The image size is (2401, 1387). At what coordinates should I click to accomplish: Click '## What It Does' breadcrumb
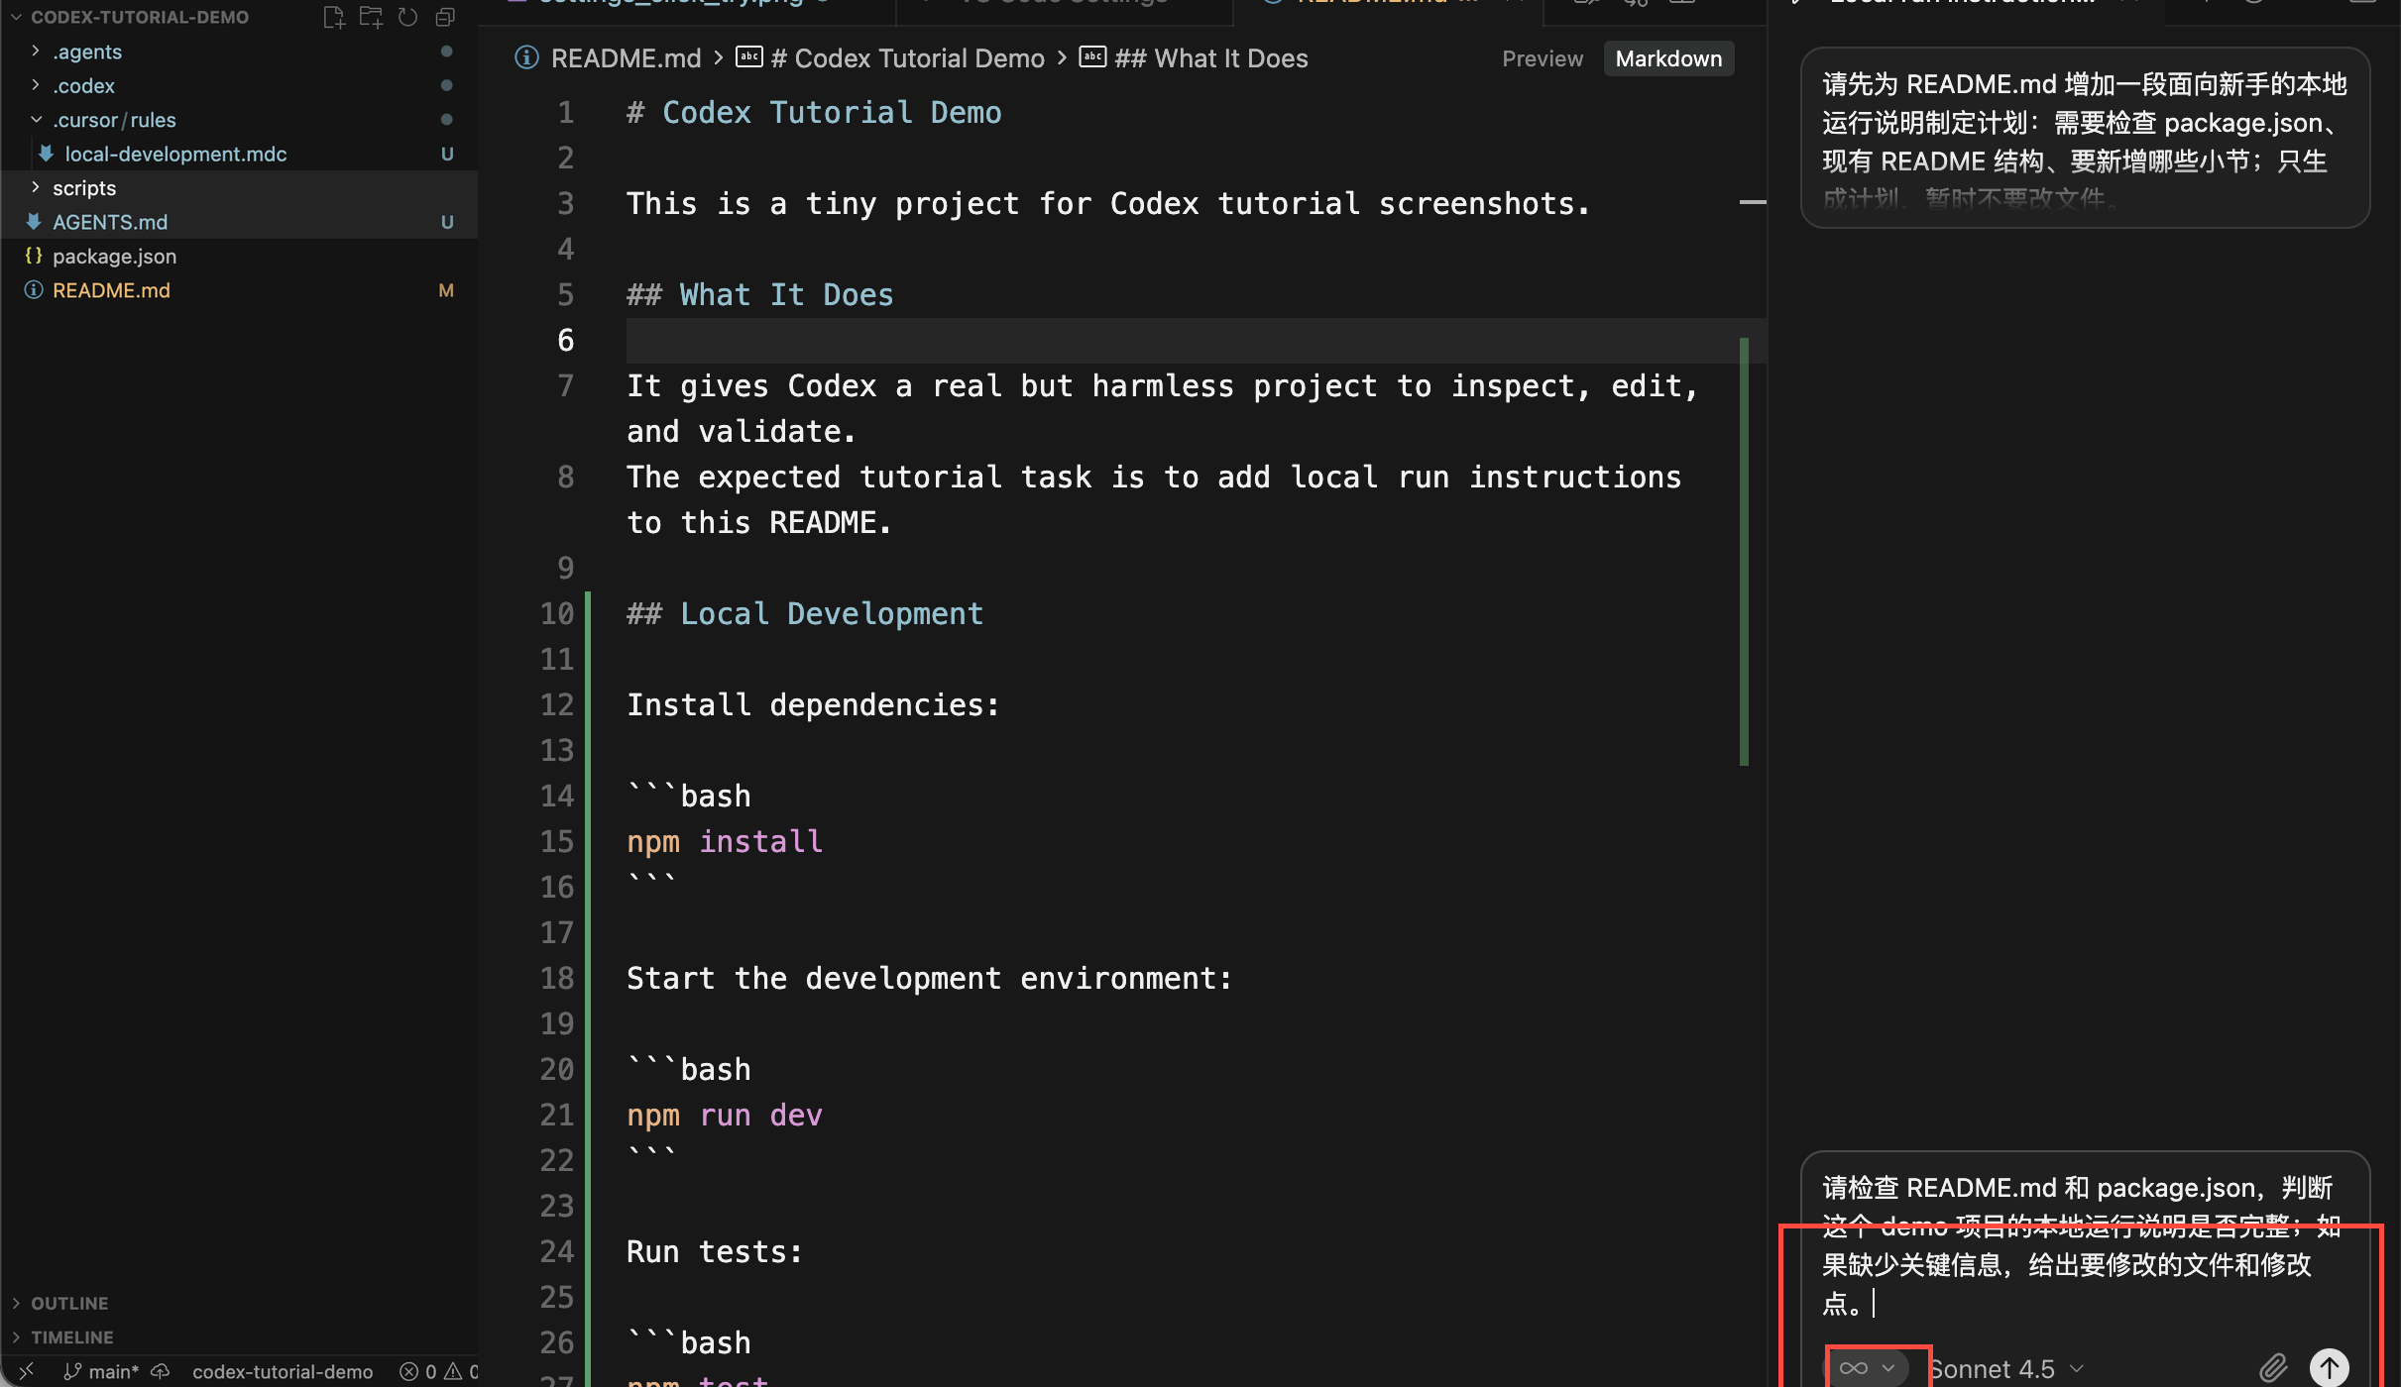tap(1210, 58)
